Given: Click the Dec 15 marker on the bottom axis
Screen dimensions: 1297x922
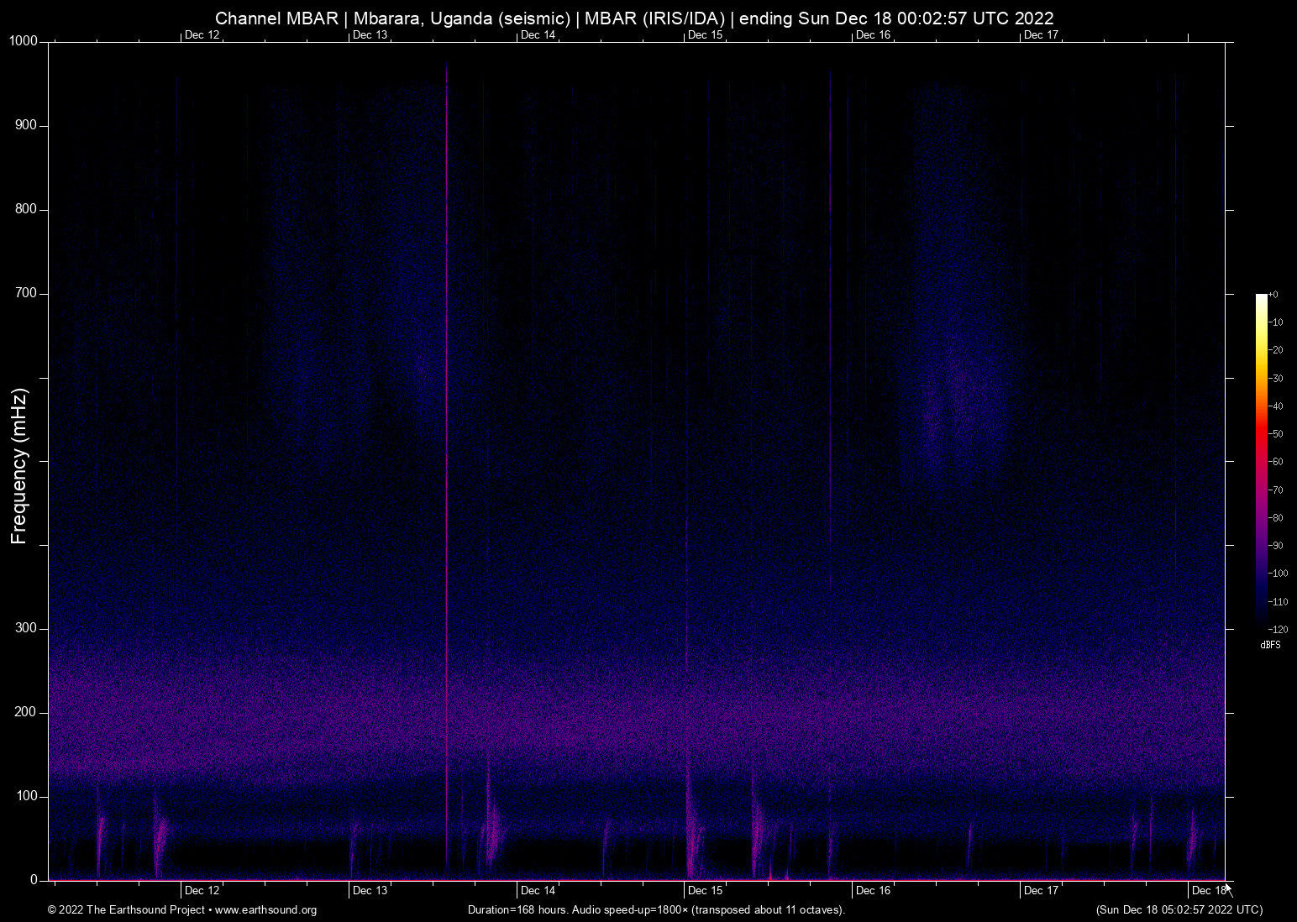Looking at the screenshot, I should [705, 890].
